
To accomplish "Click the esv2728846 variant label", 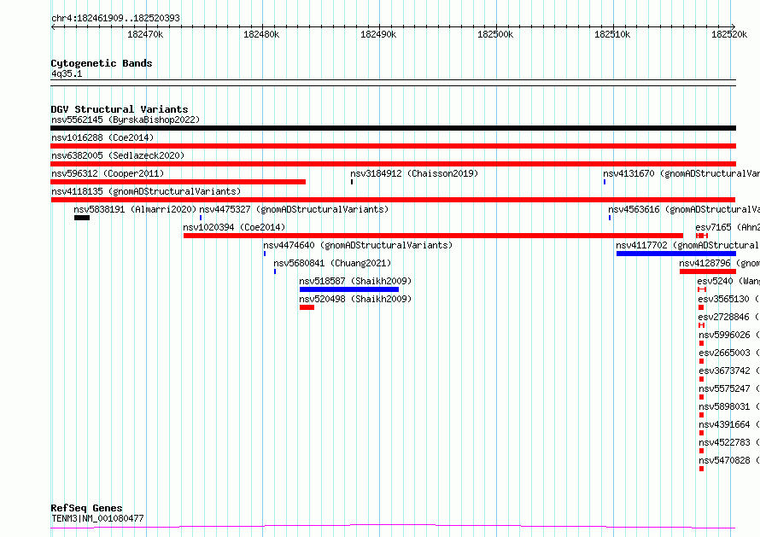I will click(728, 317).
